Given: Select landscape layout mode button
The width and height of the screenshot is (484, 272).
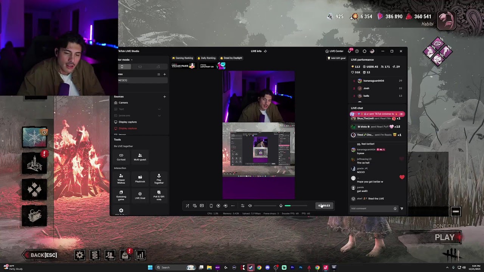Looking at the screenshot, I should click(140, 66).
